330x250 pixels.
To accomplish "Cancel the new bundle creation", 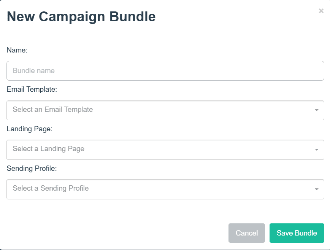I will click(x=247, y=233).
